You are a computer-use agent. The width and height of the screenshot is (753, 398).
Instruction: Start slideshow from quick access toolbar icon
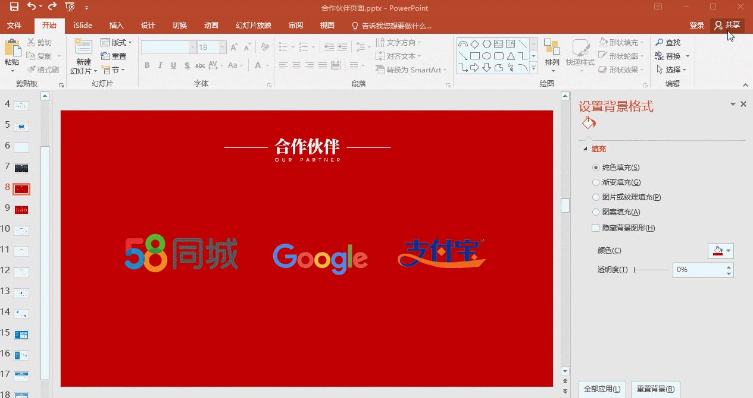pos(70,7)
